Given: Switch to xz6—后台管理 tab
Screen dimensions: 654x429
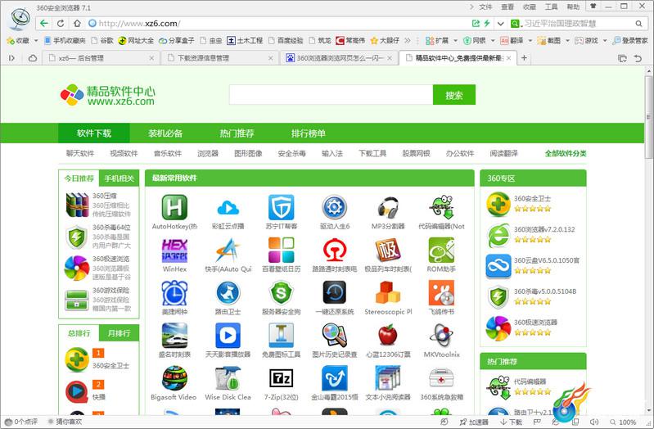Looking at the screenshot, I should click(x=101, y=58).
